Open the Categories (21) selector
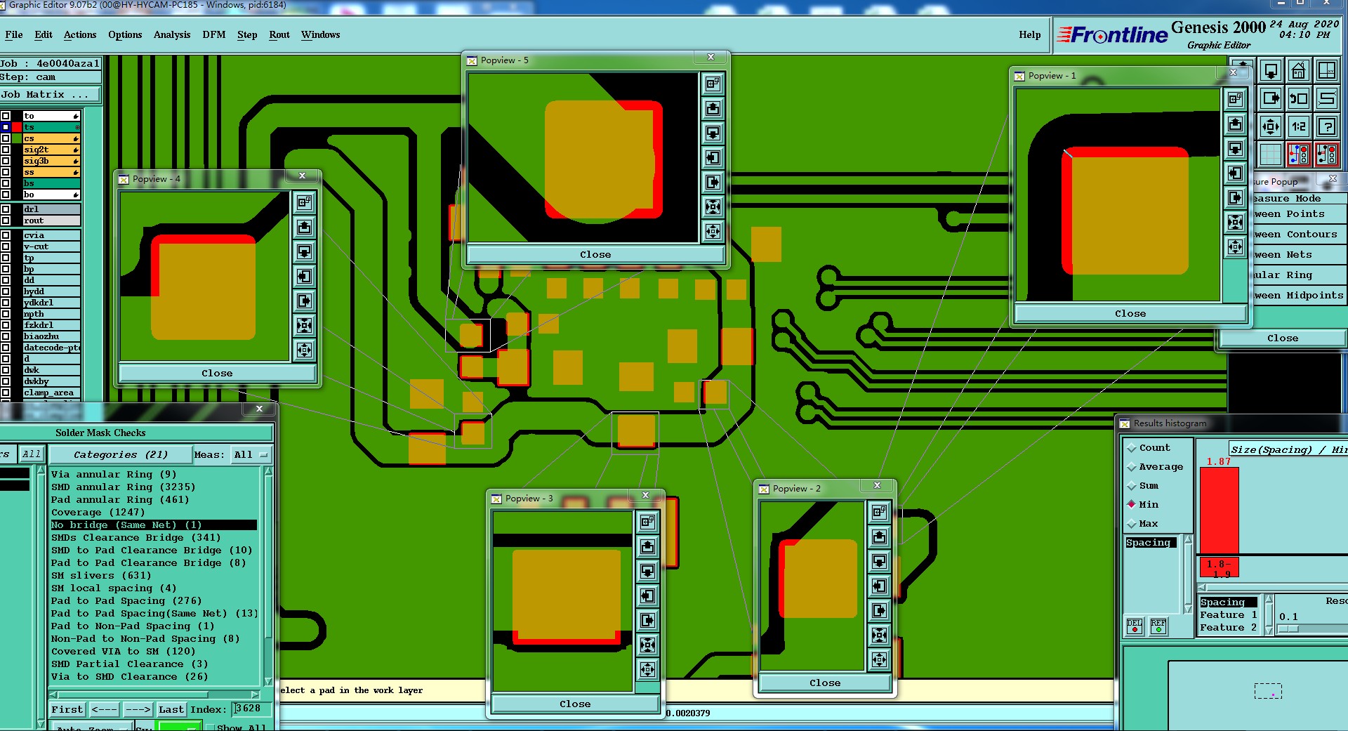Screen dimensions: 1348x731 click(119, 455)
